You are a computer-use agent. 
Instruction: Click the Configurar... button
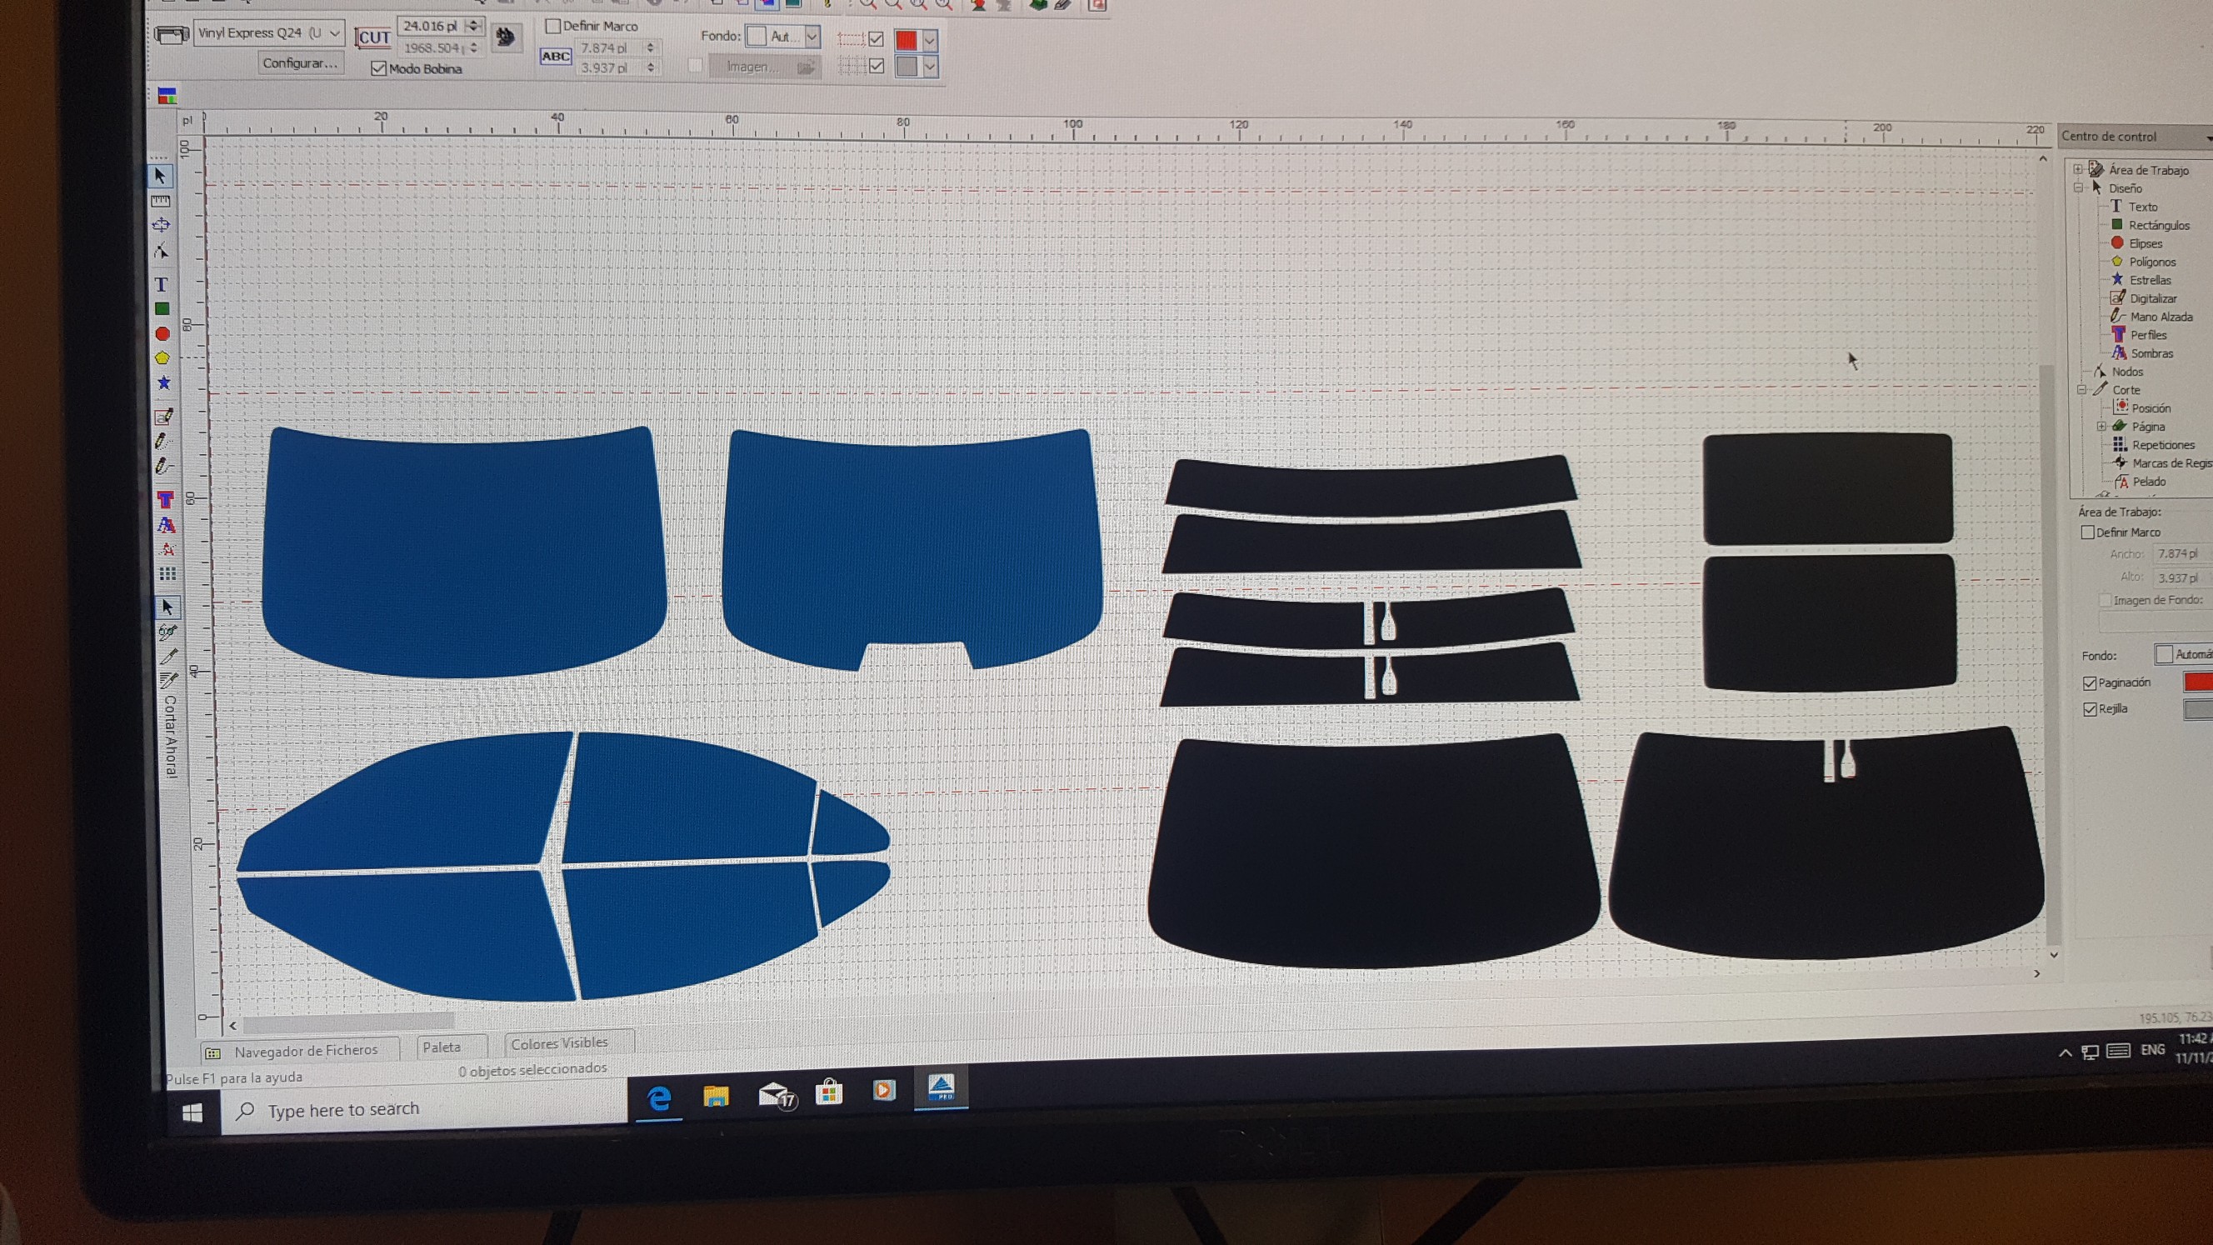[x=300, y=62]
